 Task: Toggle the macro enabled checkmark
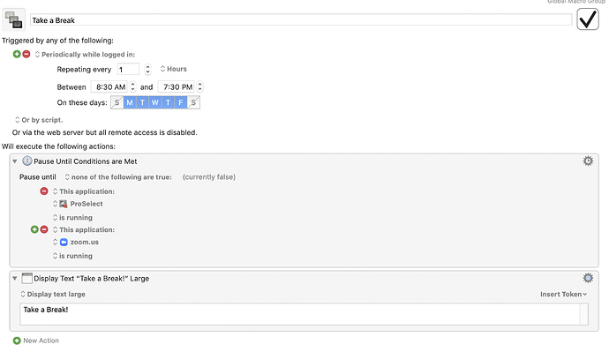(x=587, y=19)
